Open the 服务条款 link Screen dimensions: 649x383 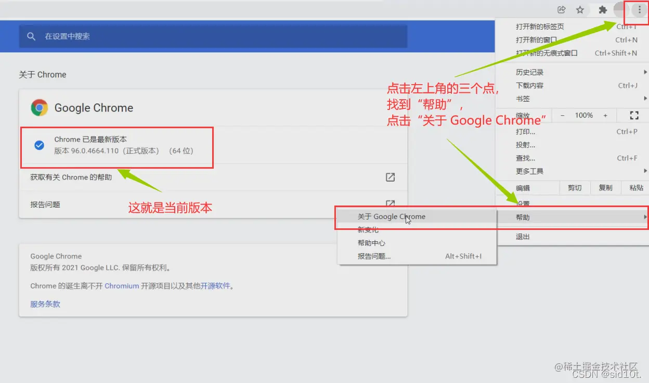45,304
